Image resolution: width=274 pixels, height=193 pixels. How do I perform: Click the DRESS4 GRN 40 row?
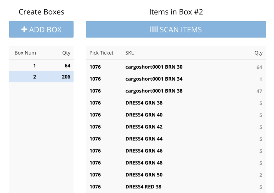point(144,115)
